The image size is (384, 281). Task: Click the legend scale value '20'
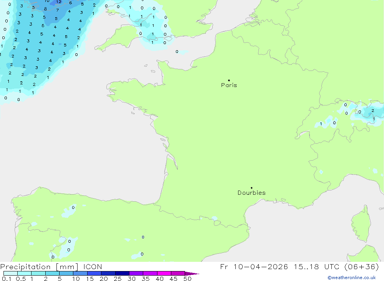104,279
